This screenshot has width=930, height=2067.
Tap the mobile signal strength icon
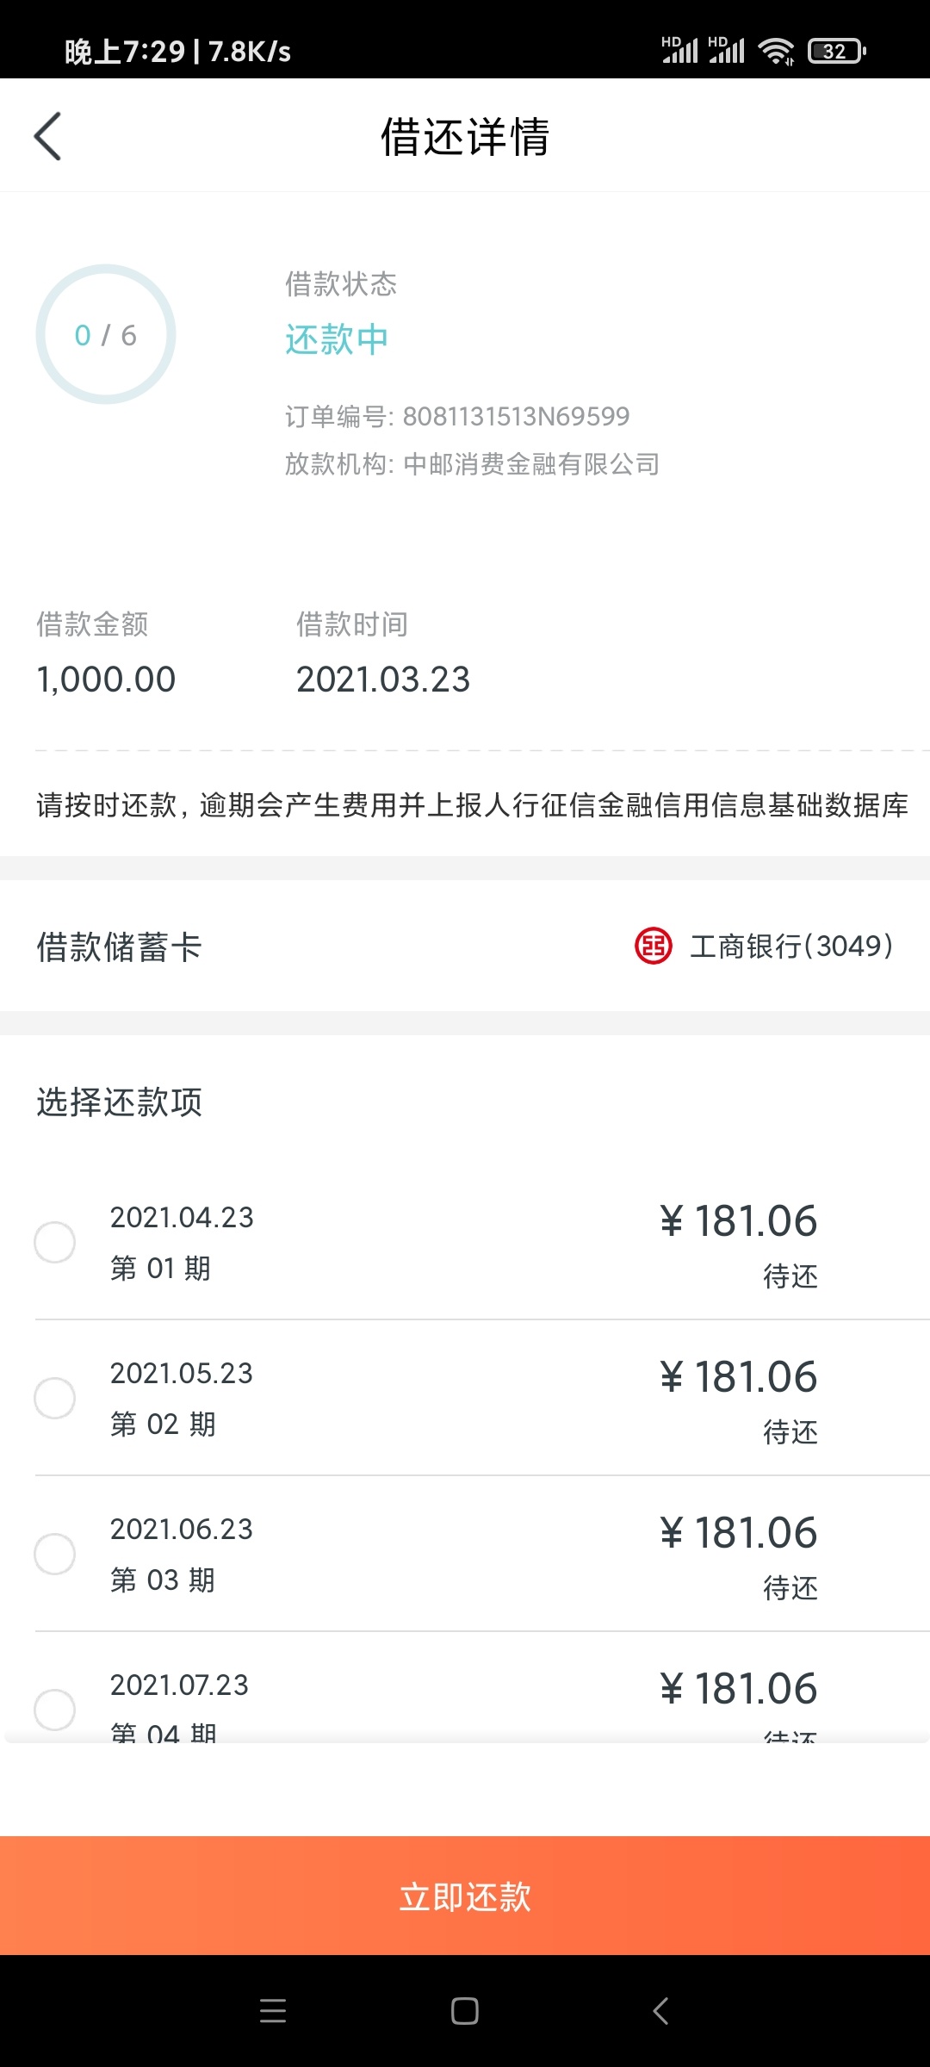click(x=679, y=51)
